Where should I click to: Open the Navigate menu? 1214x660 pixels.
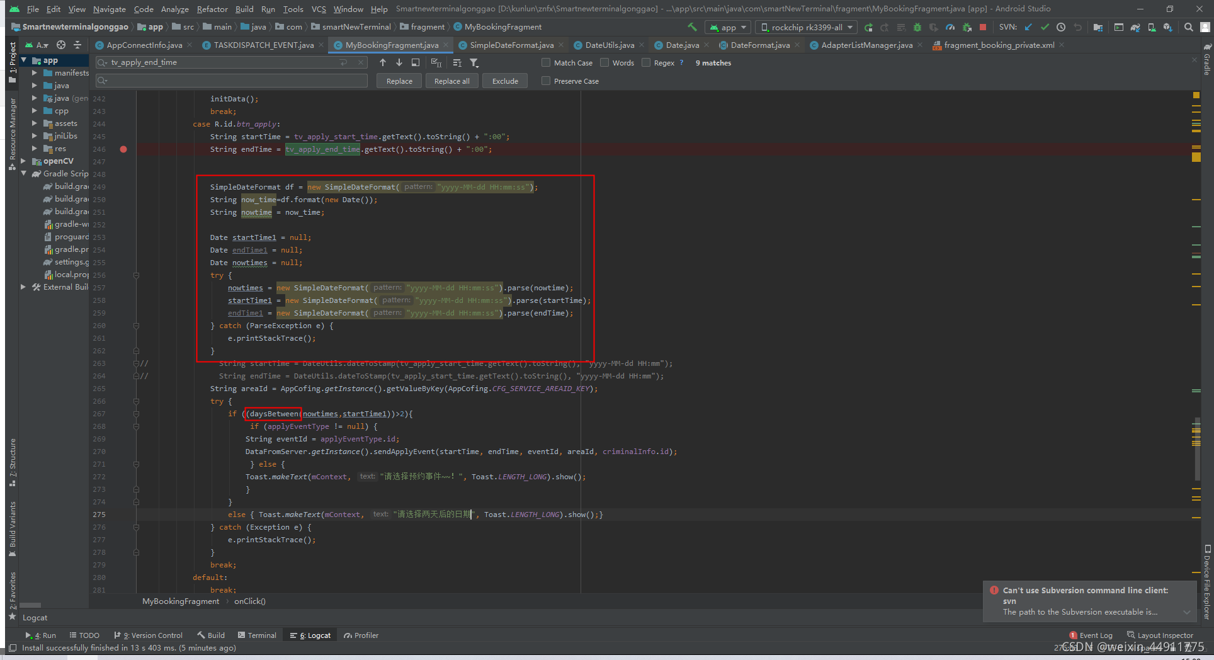click(109, 9)
